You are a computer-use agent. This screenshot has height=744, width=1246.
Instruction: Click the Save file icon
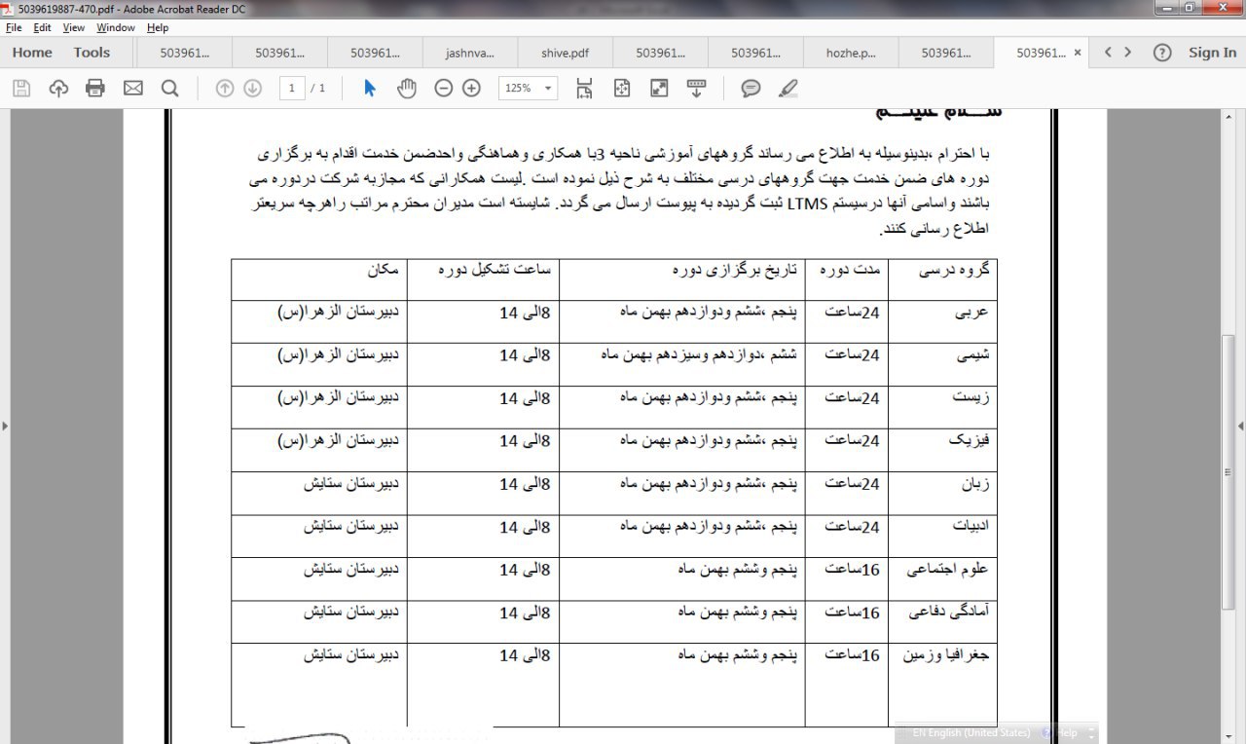click(x=21, y=89)
